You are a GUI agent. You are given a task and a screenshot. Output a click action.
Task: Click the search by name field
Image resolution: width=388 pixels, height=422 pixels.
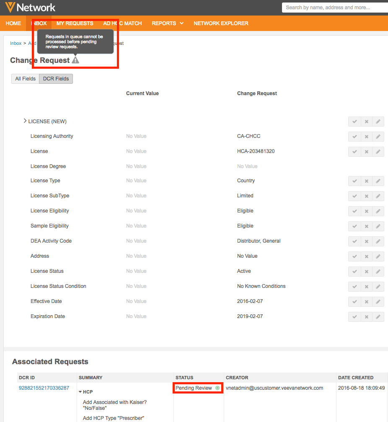(x=334, y=8)
